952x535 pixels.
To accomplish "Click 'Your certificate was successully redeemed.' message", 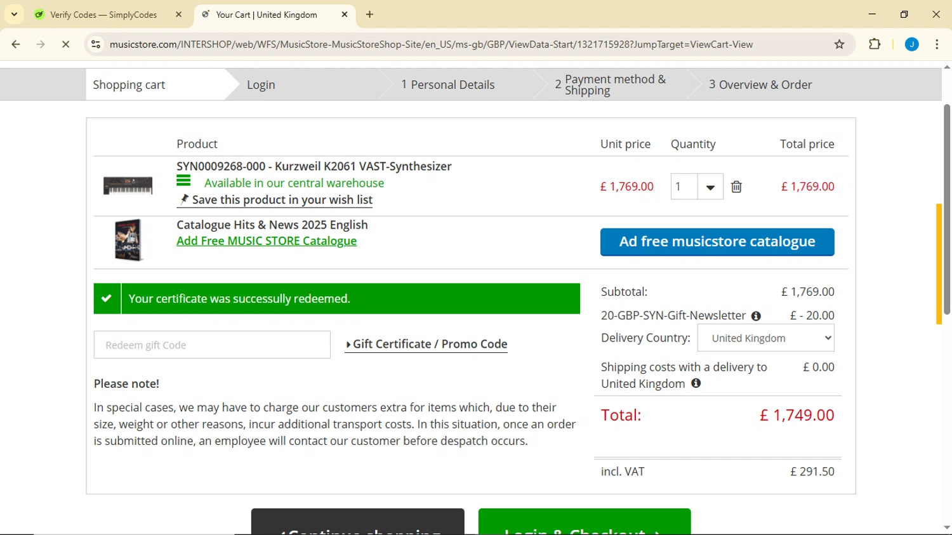I will (x=239, y=298).
